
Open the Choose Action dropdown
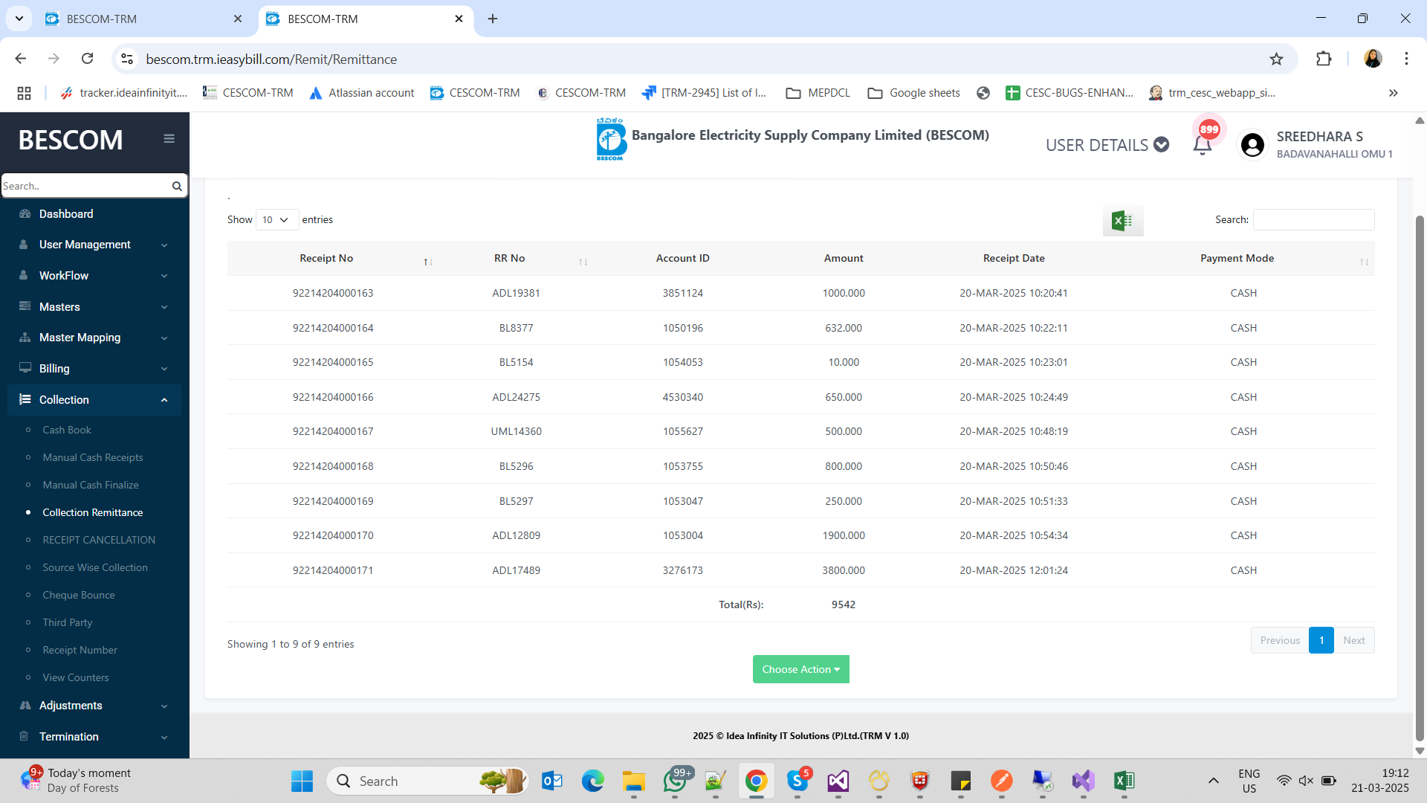point(800,669)
